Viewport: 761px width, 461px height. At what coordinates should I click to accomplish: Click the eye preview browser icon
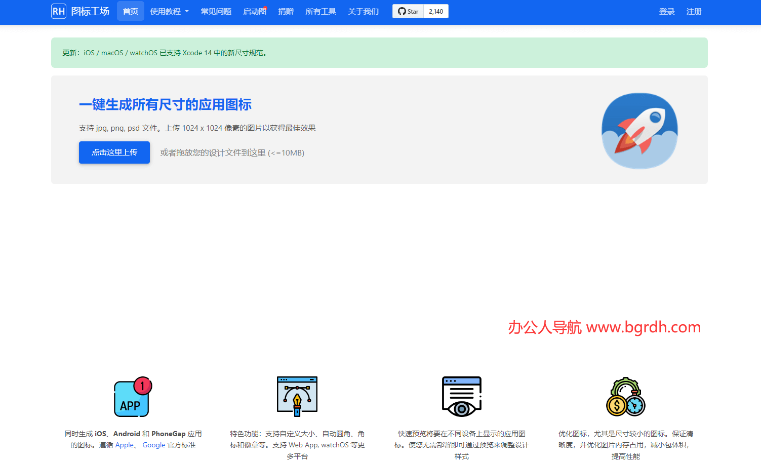461,397
